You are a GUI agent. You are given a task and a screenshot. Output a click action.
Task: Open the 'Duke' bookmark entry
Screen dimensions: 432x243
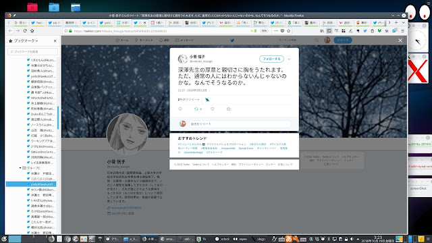point(43,114)
